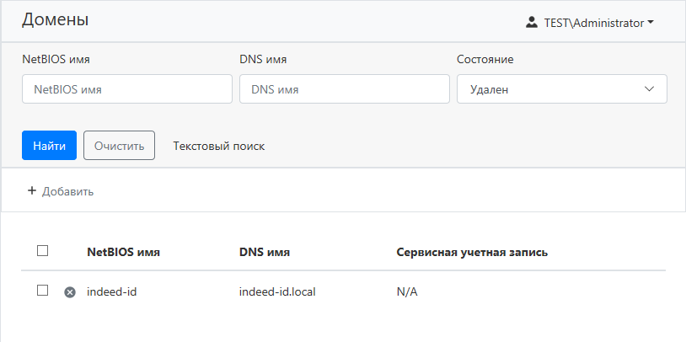This screenshot has width=686, height=342.
Task: Click Сервисная учетная запись column header
Action: (472, 252)
